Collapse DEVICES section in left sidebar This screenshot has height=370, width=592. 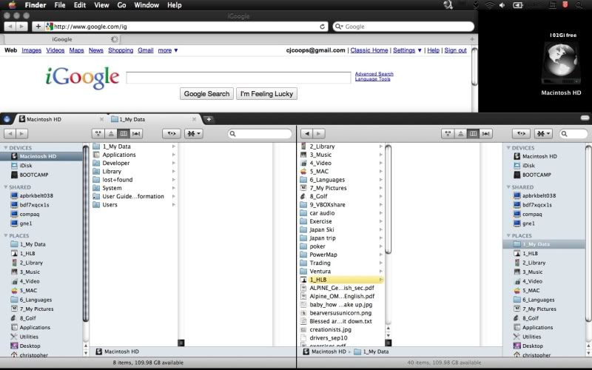pos(6,147)
